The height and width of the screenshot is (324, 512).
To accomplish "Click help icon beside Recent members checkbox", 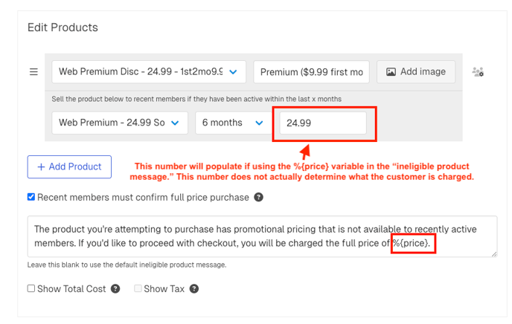I will coord(258,198).
